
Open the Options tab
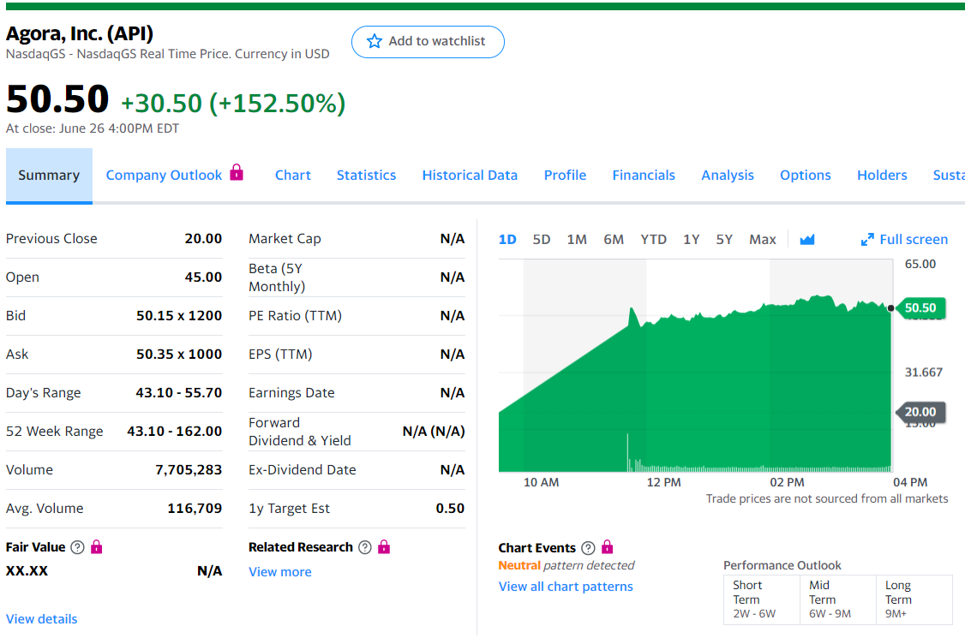point(805,176)
